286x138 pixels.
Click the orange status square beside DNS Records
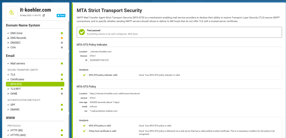pos(62,38)
